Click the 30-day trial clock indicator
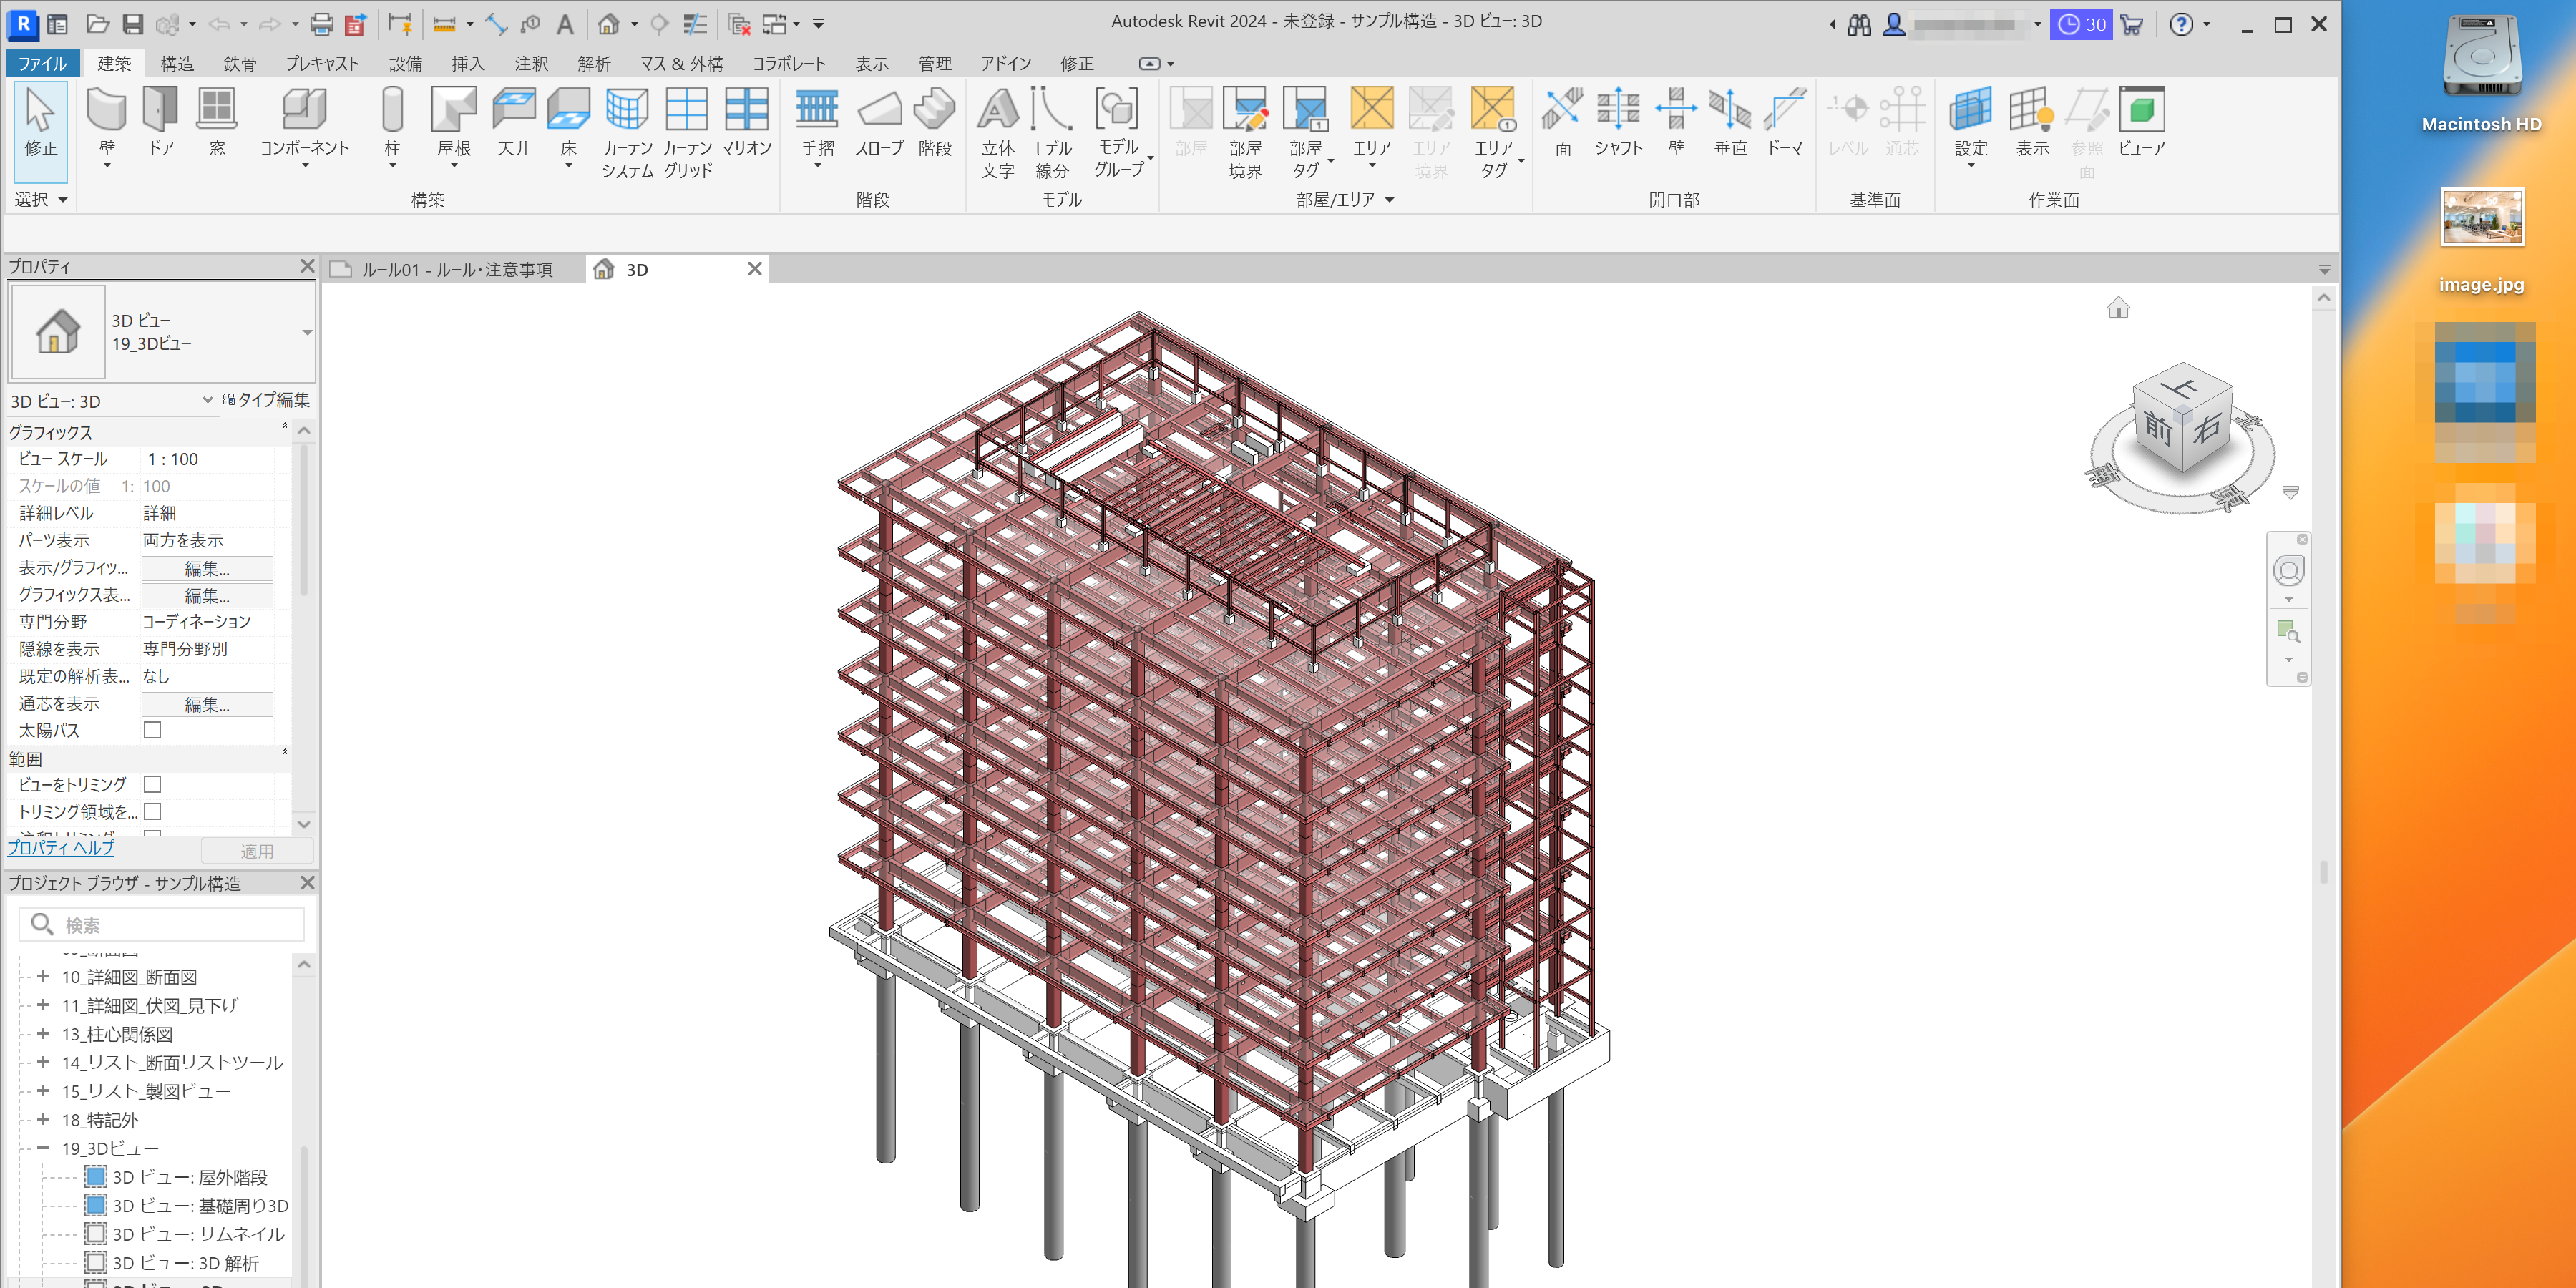Screen dimensions: 2576x1288 point(2081,24)
